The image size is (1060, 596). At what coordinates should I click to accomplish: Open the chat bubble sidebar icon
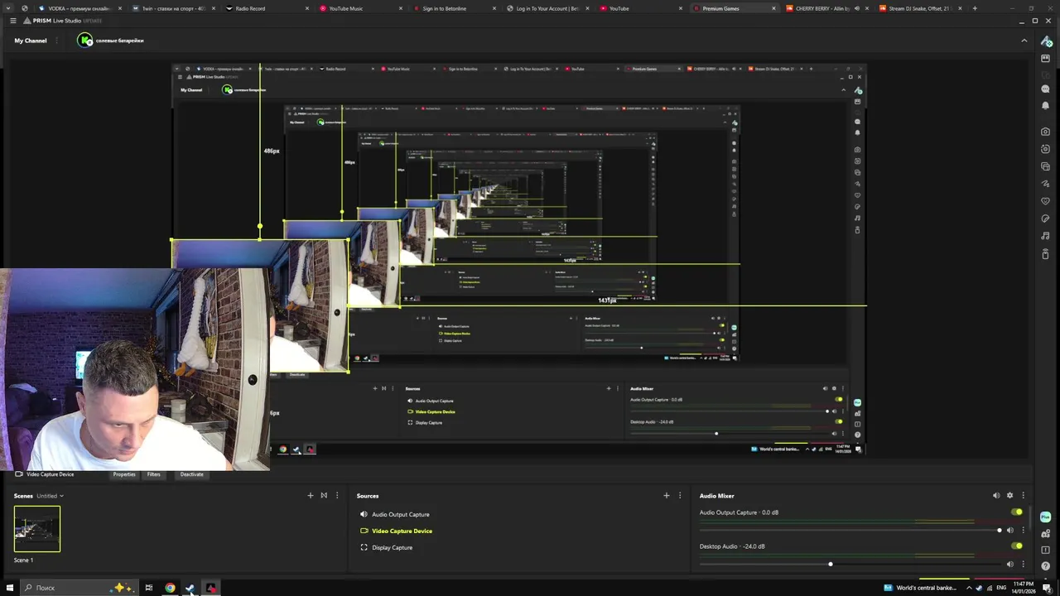pyautogui.click(x=1046, y=89)
